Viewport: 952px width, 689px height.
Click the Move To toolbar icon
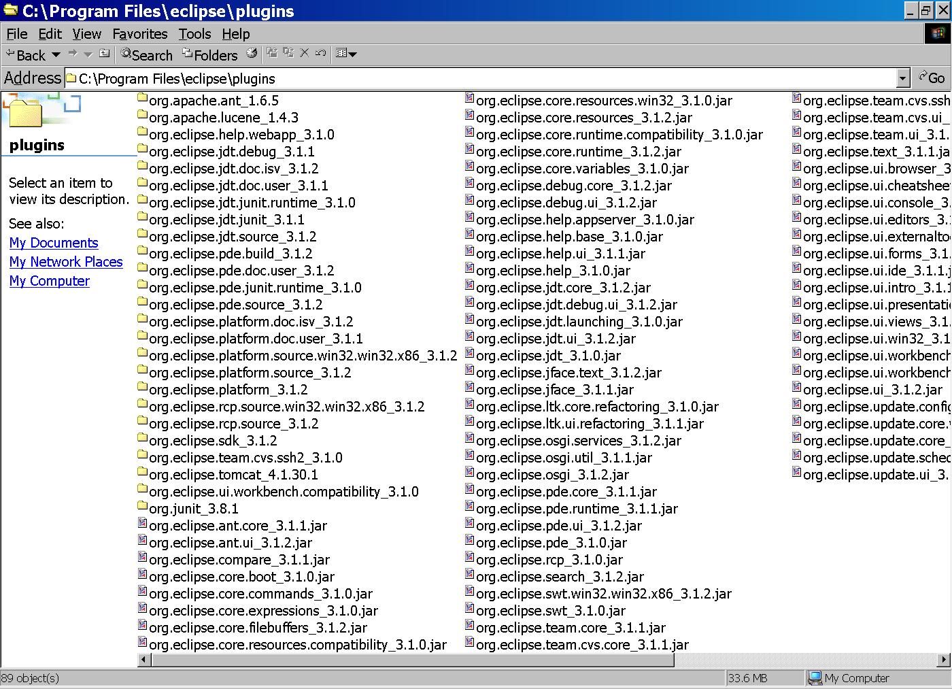point(272,54)
